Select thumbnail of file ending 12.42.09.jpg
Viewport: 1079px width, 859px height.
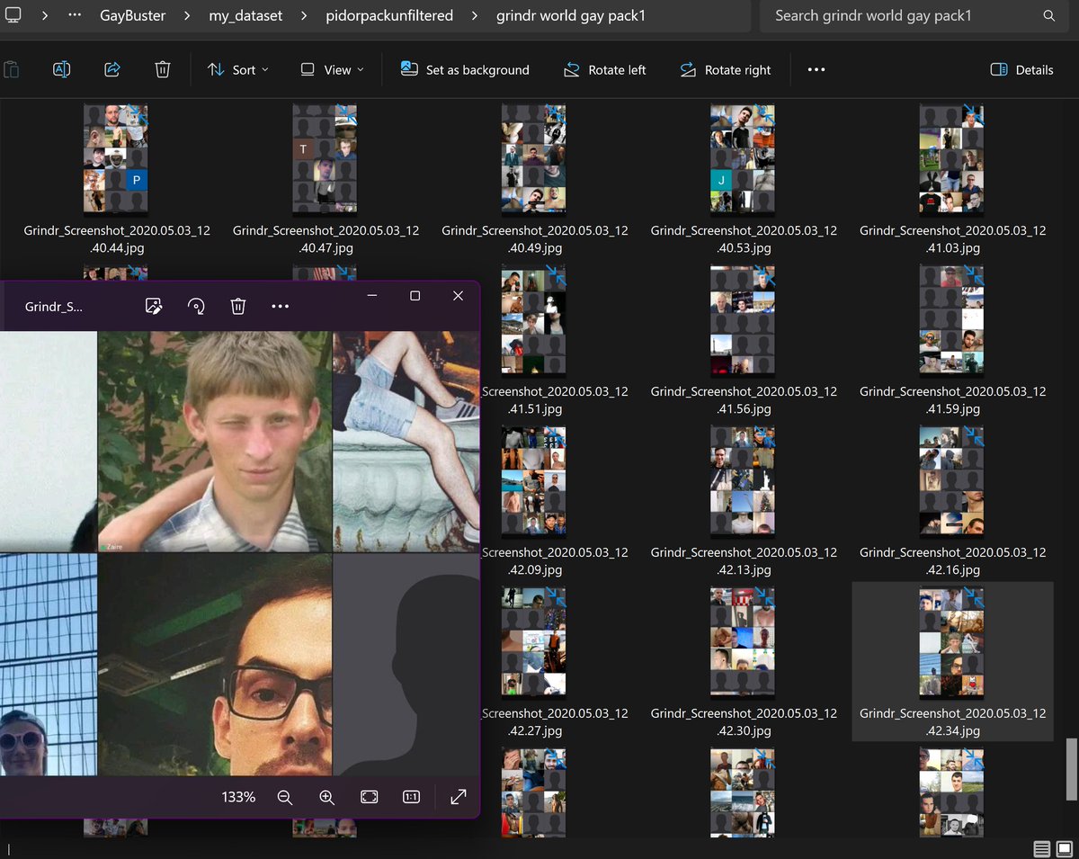pos(534,481)
